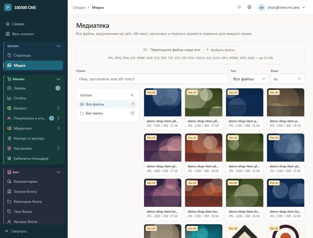Viewport: 313px width, 238px height.
Task: Click the SH user avatar
Action: 261,7
